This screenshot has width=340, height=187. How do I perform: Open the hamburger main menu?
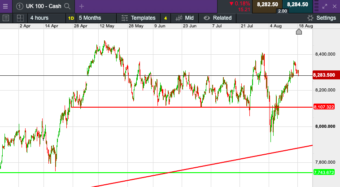(5, 6)
